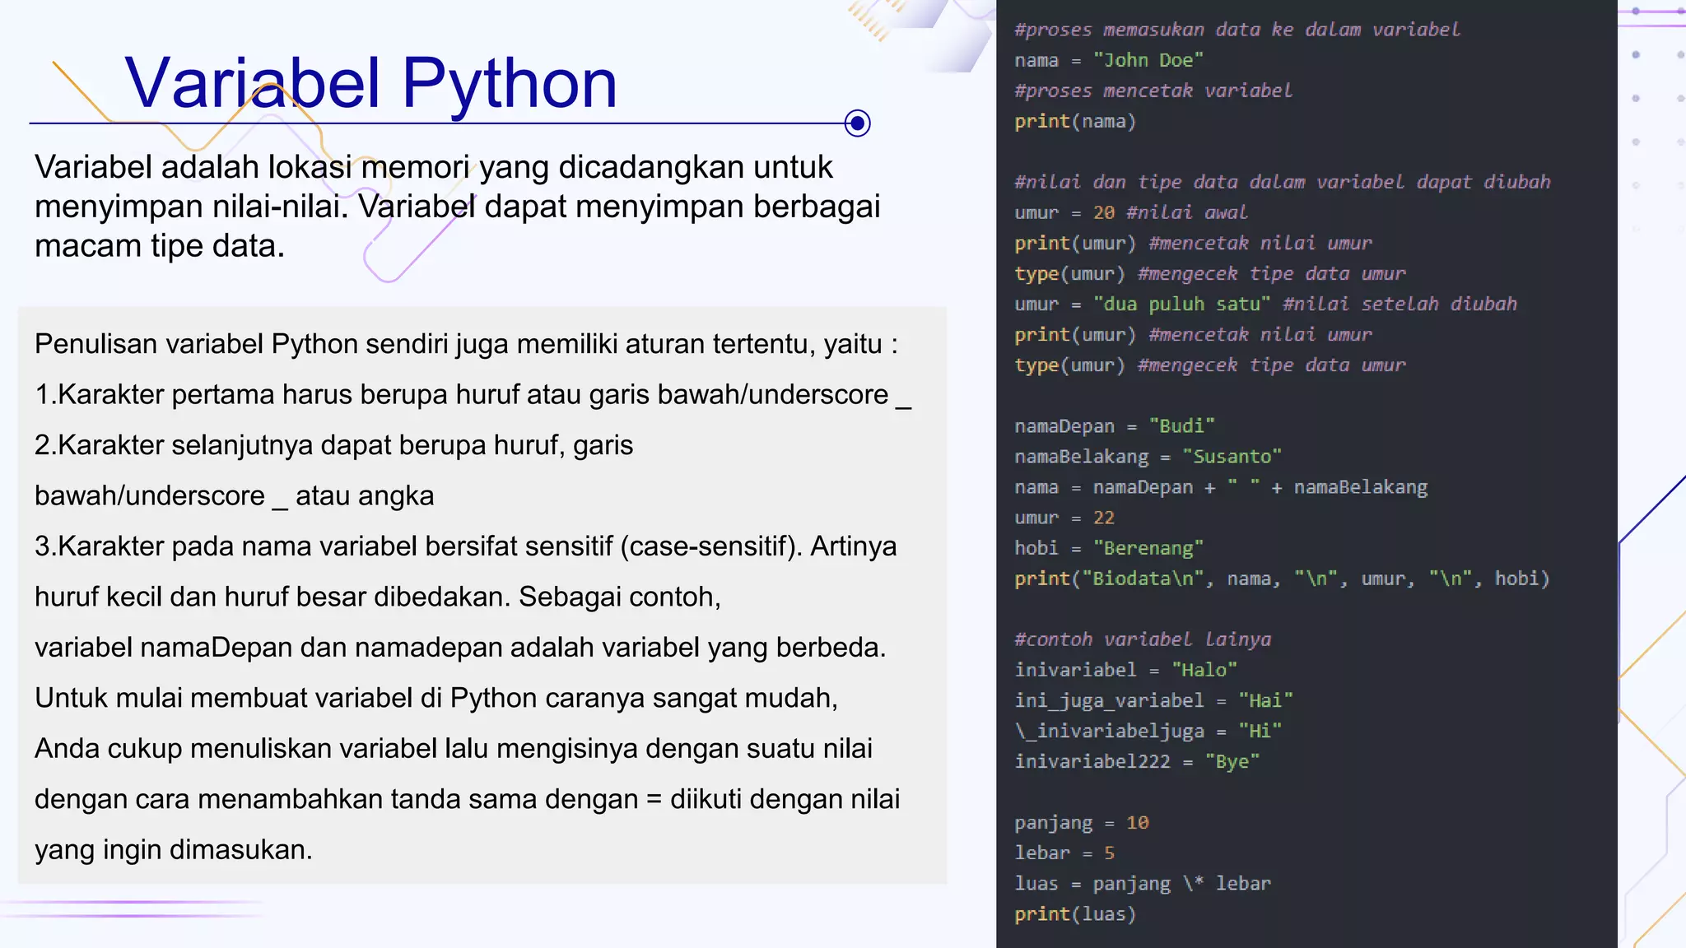Click the line 'Anda cukup menuliskan variabel lalu mengisinya'
Screen dimensions: 1686x948
(454, 749)
